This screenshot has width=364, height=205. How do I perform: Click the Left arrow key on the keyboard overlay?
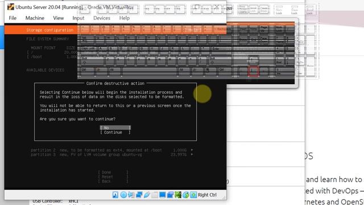(243, 71)
